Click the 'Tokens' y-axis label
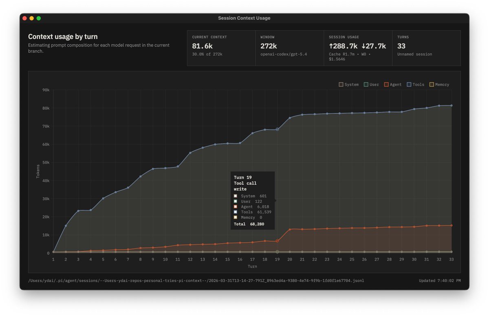The height and width of the screenshot is (316, 489). pyautogui.click(x=38, y=171)
